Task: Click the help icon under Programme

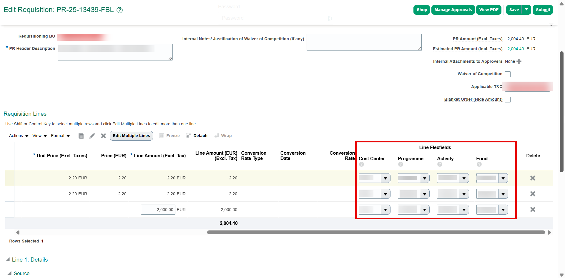Action: [401, 164]
